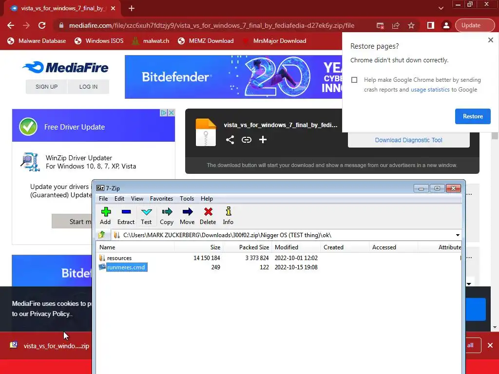Screen dimensions: 499x374
Task: Click the Chrome URL address bar
Action: tap(211, 25)
